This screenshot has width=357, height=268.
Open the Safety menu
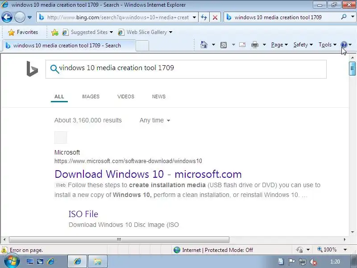click(x=303, y=45)
